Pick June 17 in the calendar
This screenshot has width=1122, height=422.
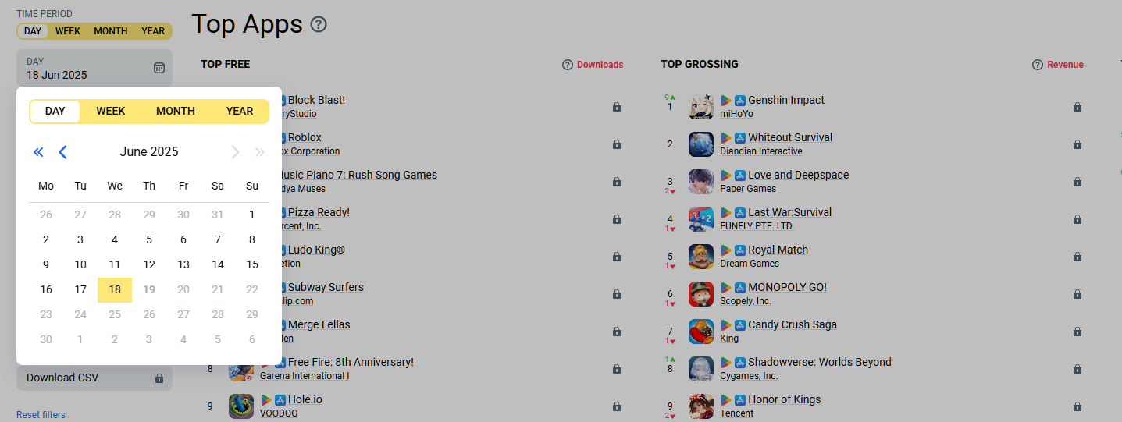(80, 289)
